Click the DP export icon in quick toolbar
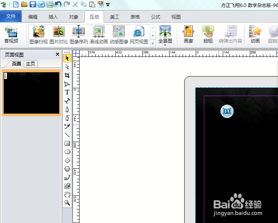 click(x=100, y=4)
